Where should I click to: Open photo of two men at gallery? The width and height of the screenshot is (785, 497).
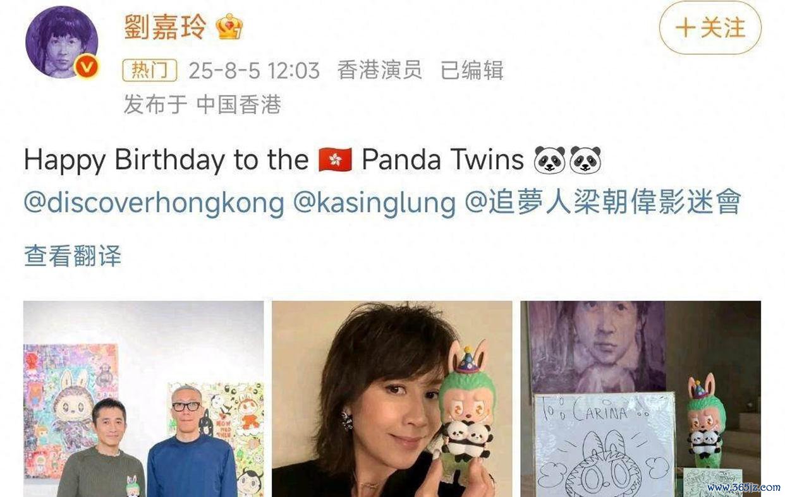143,398
